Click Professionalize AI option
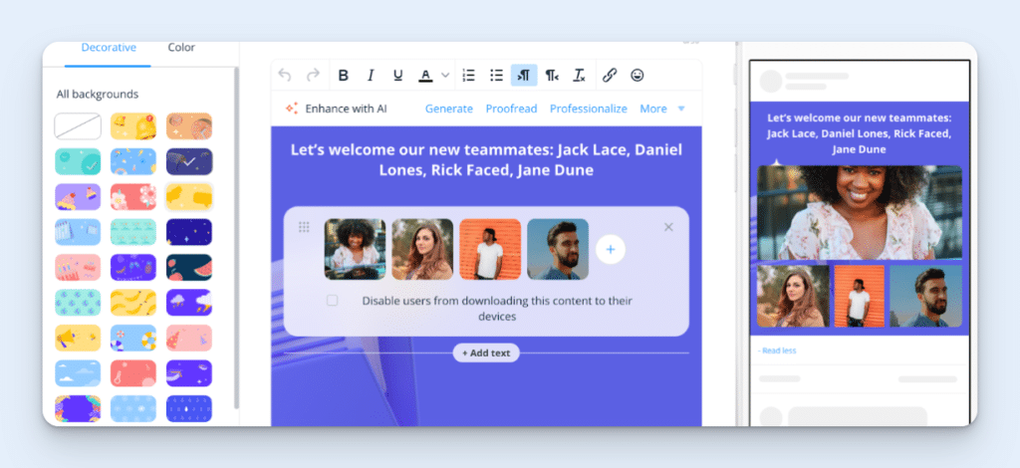1020x468 pixels. point(589,109)
